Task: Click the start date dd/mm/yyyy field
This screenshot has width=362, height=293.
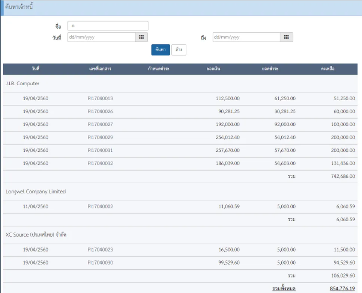Action: tap(101, 37)
